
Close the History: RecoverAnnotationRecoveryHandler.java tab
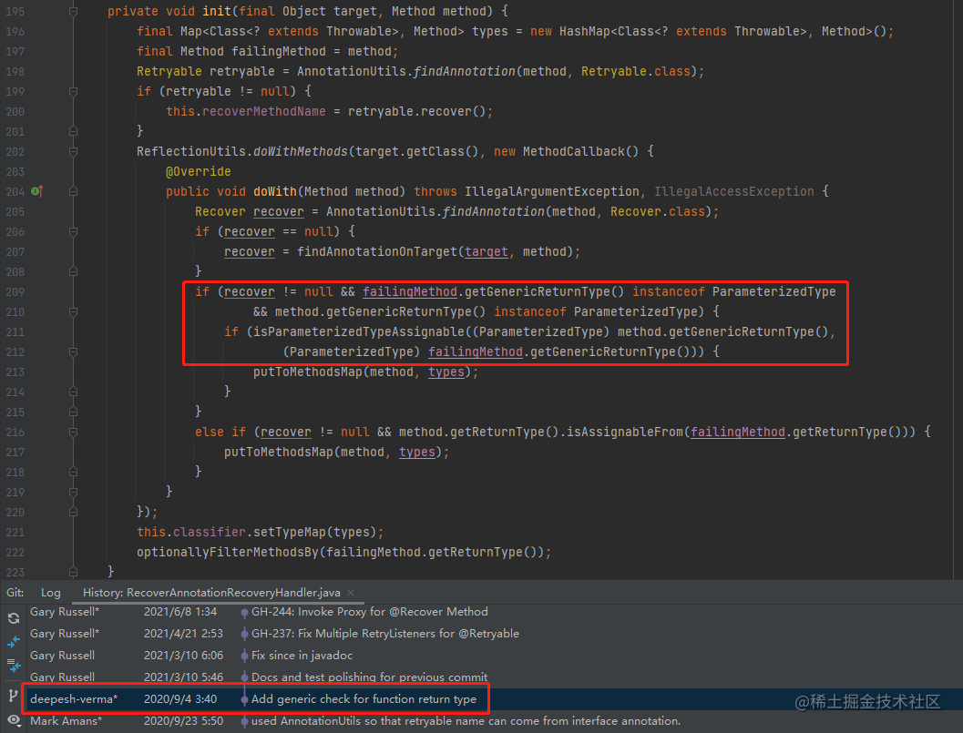(351, 593)
